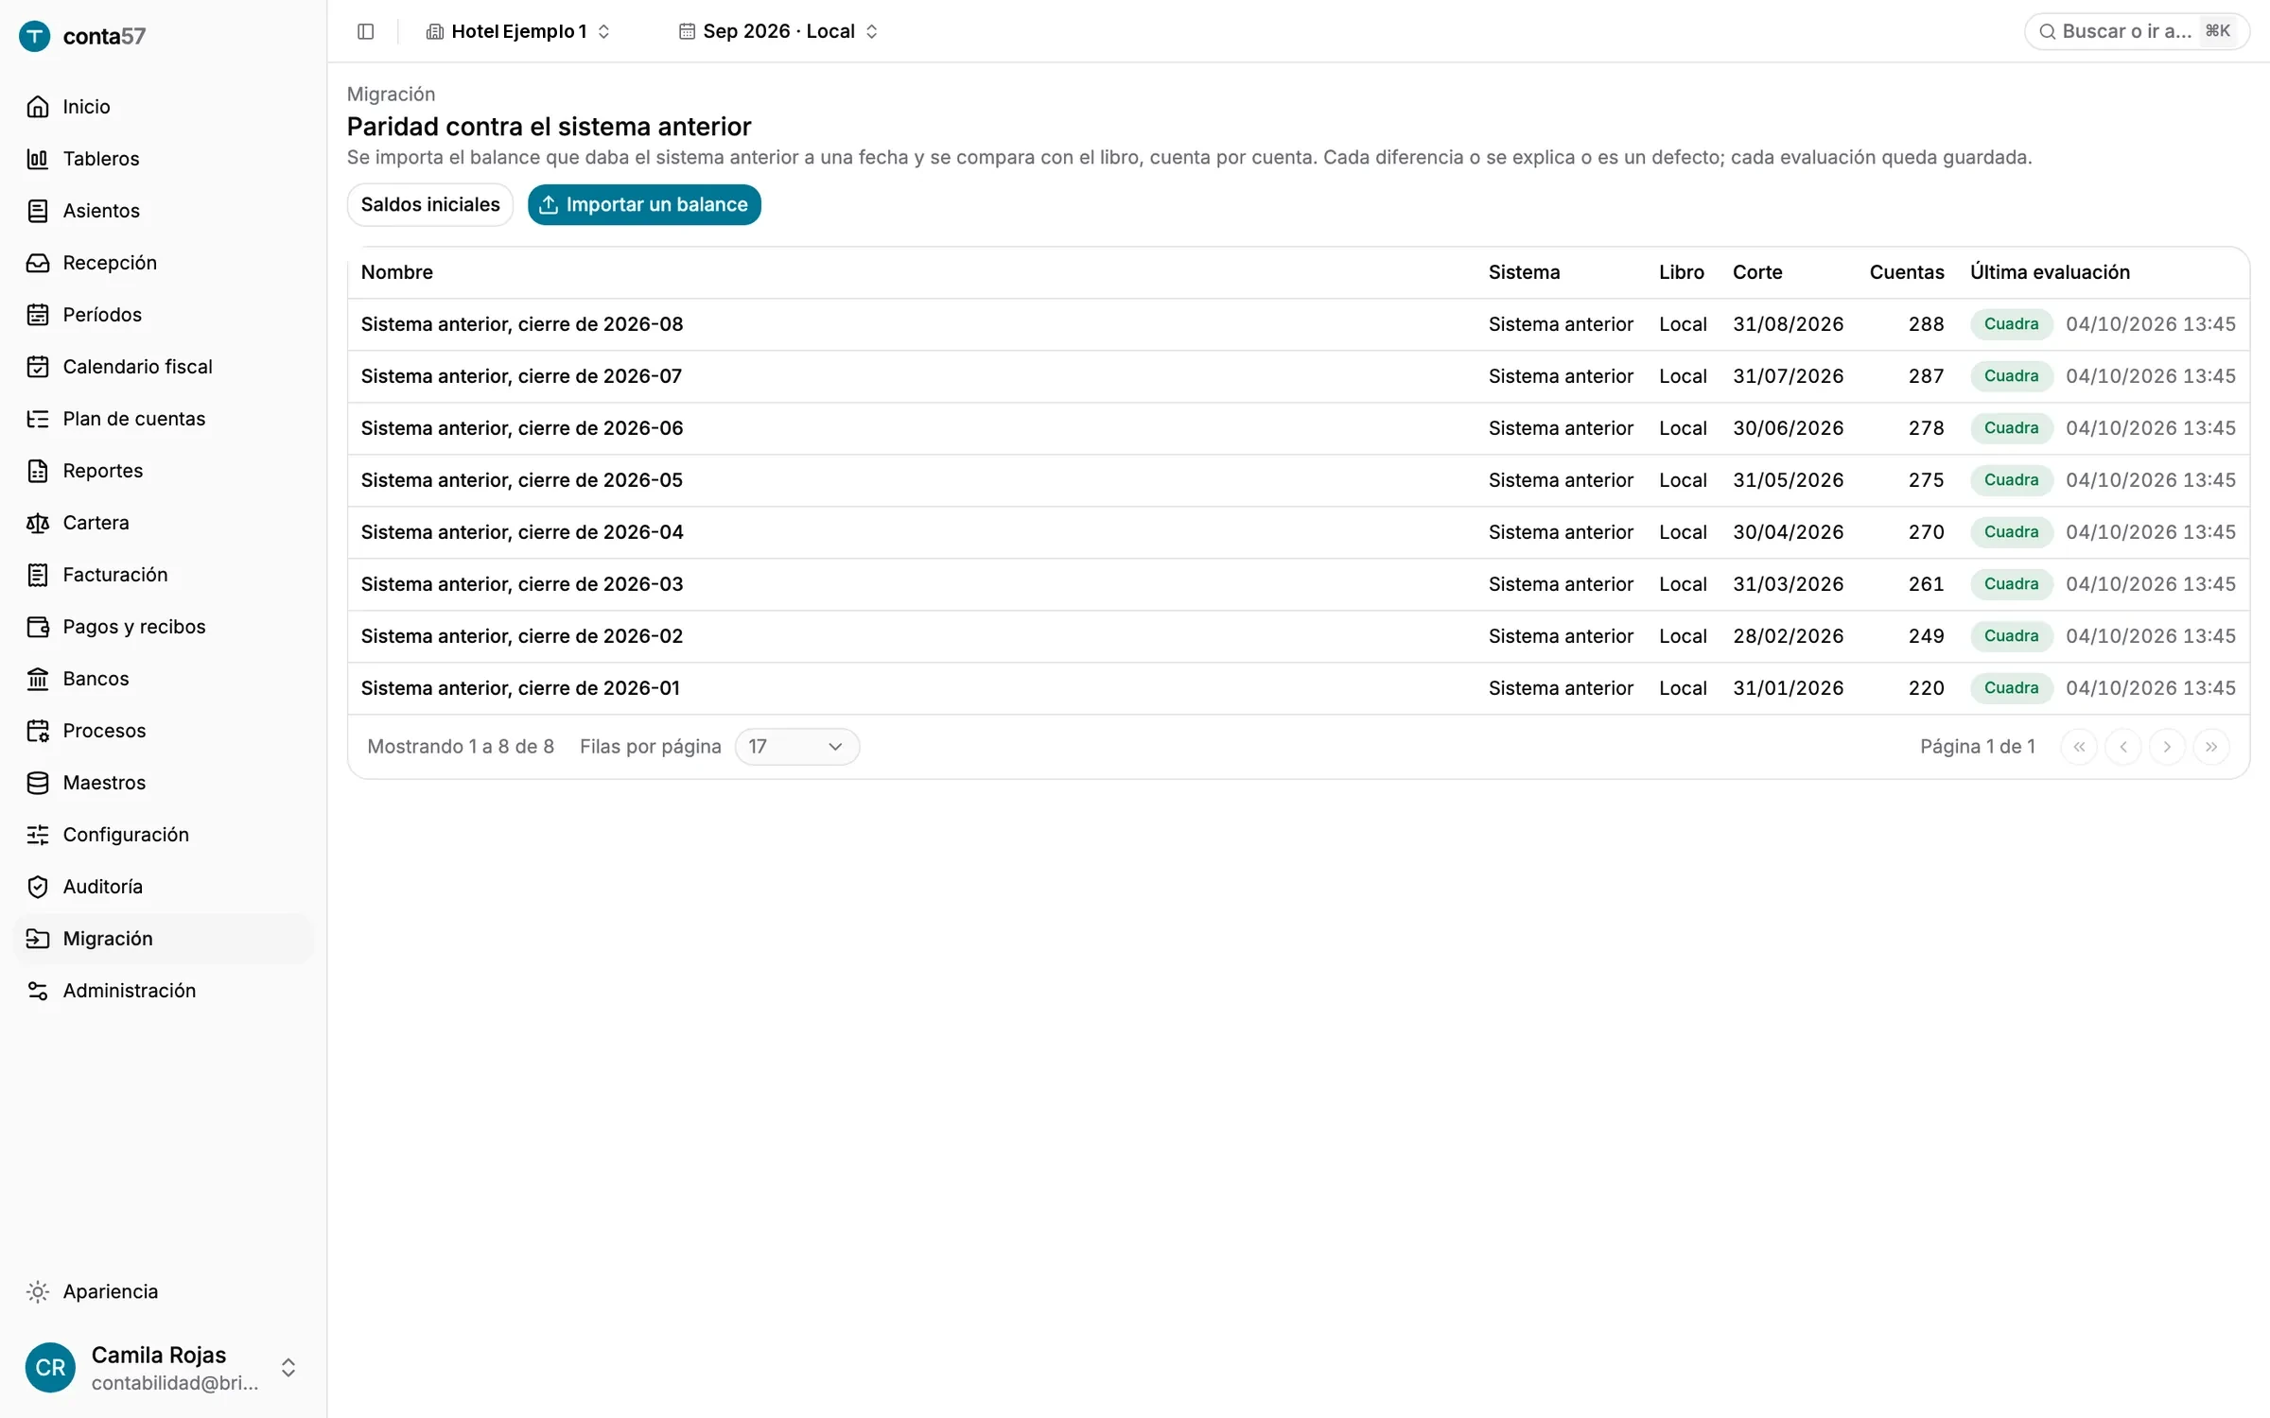Open row Sistema anterior, cierre de 2026-08
The width and height of the screenshot is (2270, 1418).
click(1298, 324)
